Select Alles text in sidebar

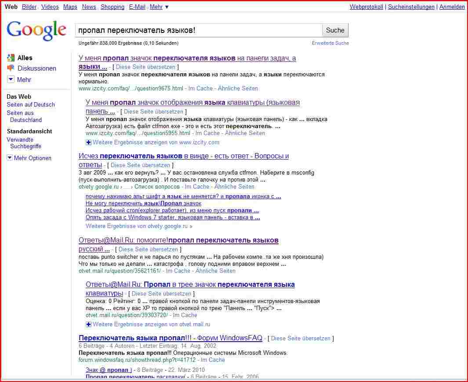coord(25,58)
